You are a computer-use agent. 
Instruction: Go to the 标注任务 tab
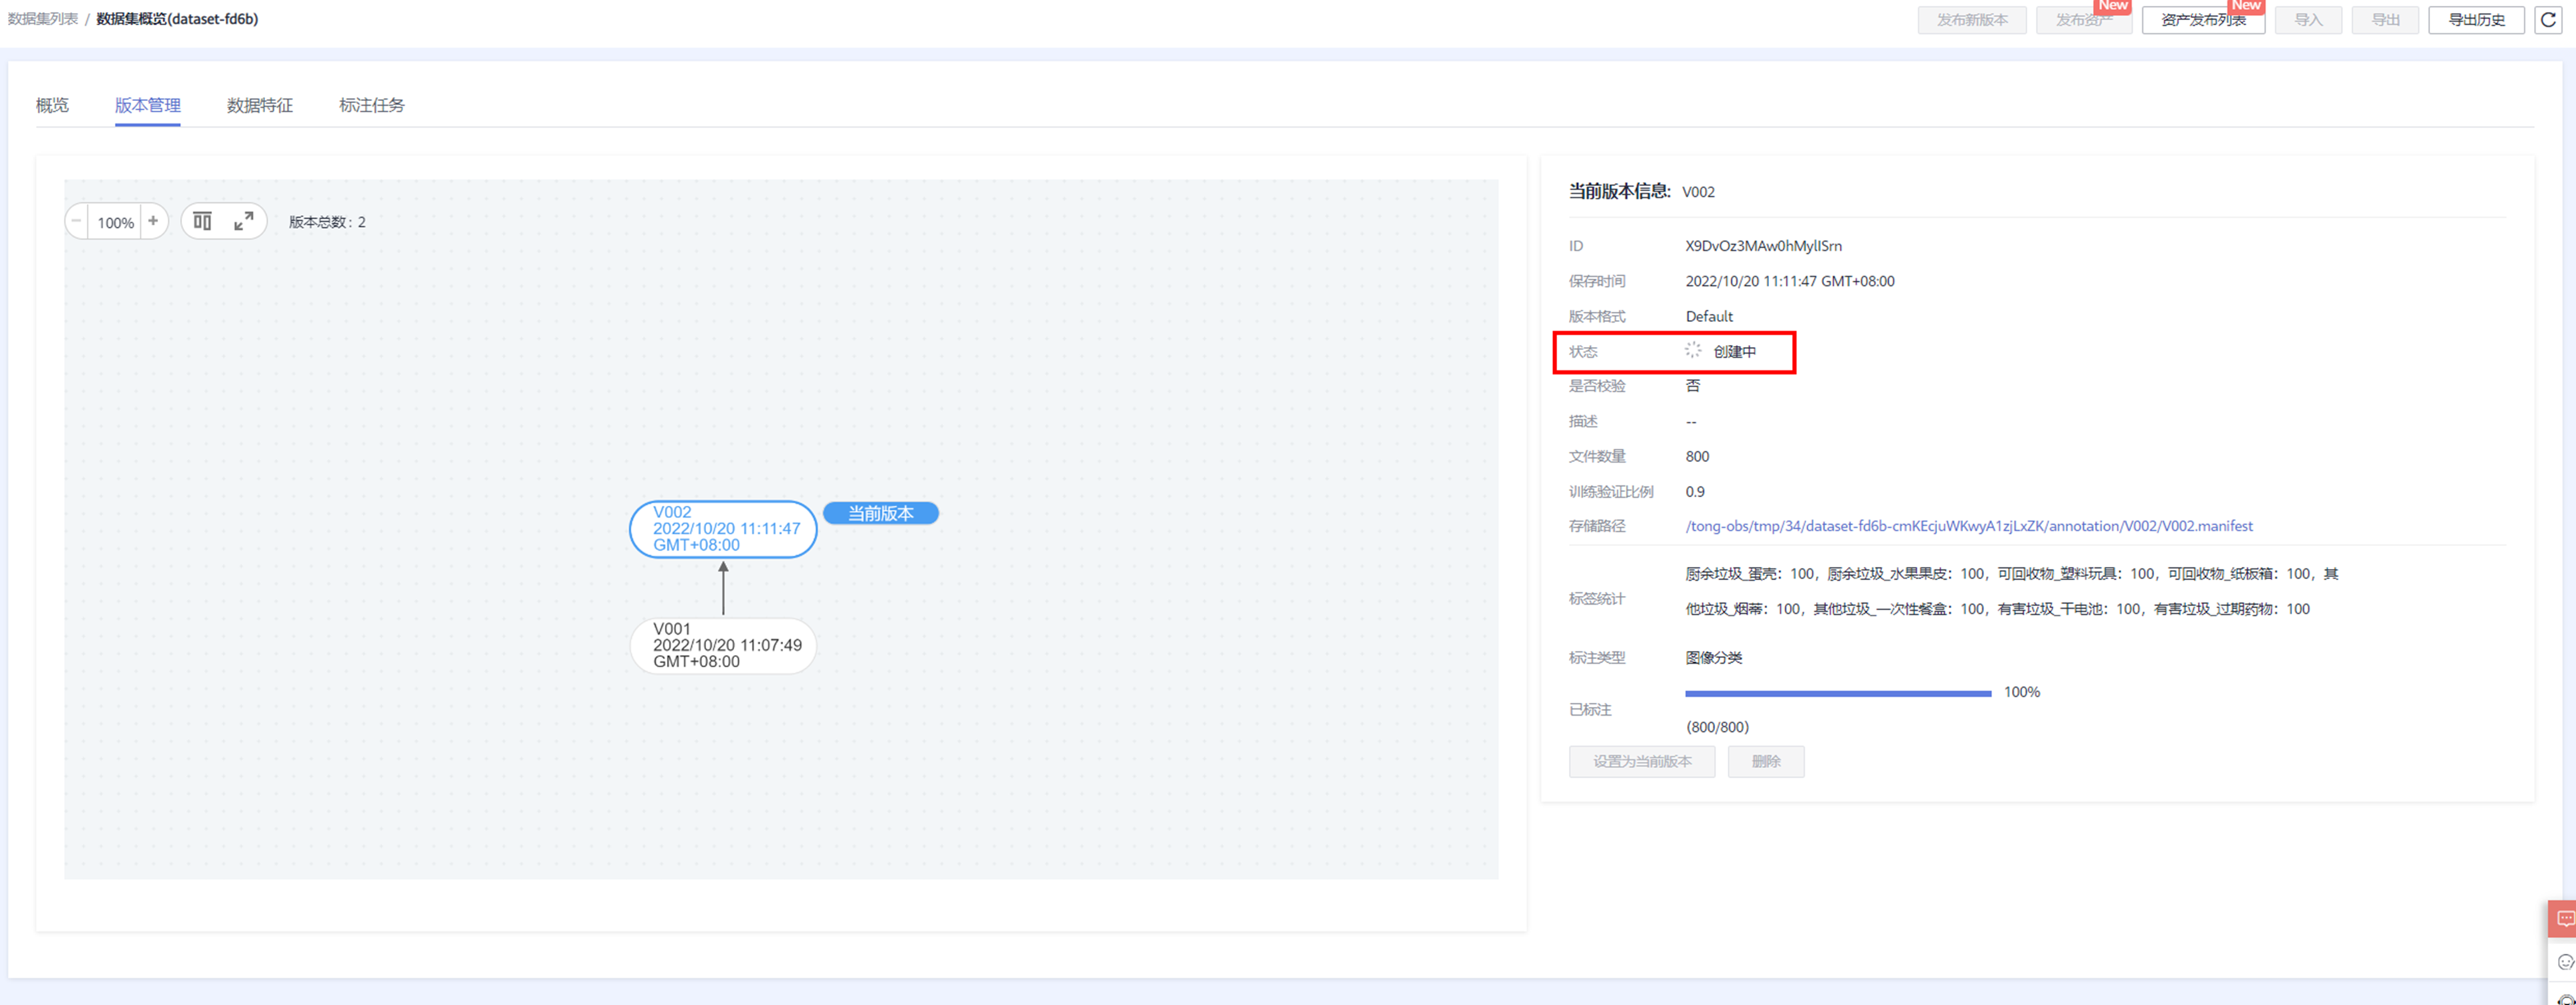tap(372, 105)
